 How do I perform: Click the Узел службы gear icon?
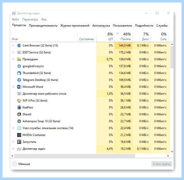19,128
